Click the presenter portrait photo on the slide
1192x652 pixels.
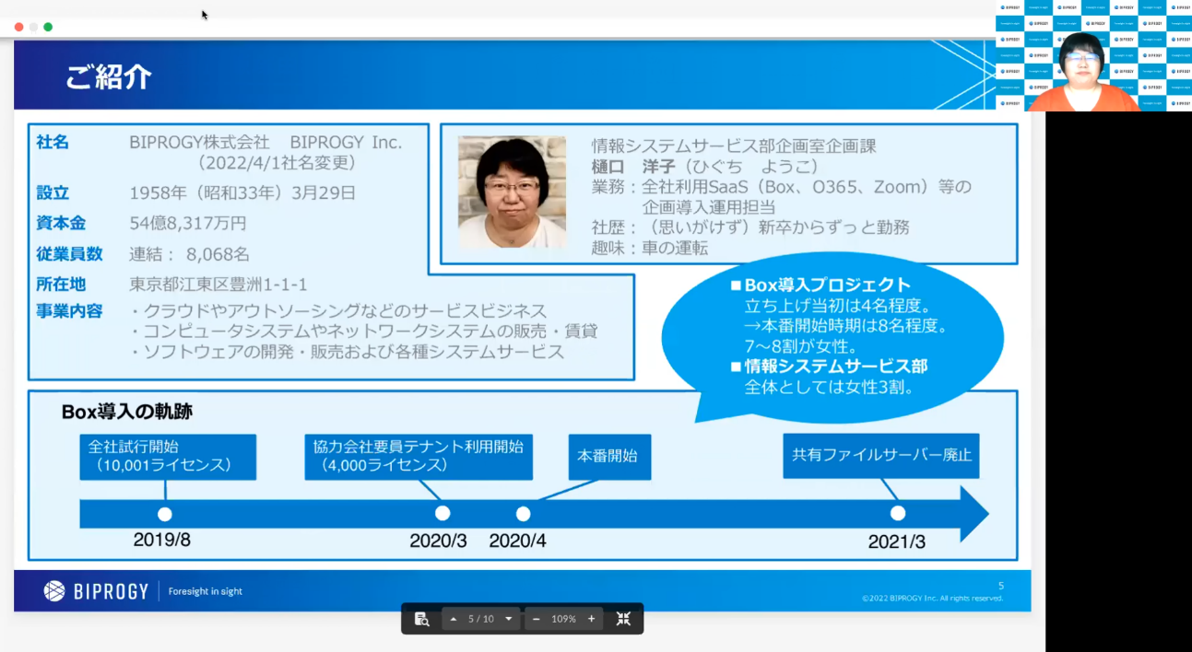click(512, 192)
